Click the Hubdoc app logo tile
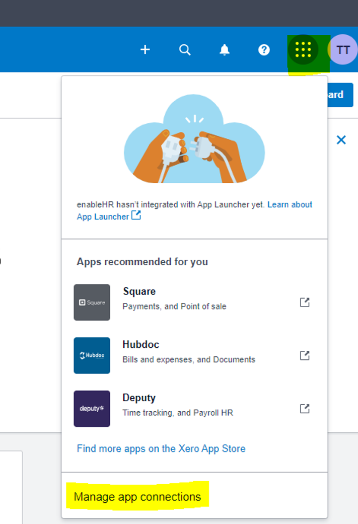 click(92, 355)
